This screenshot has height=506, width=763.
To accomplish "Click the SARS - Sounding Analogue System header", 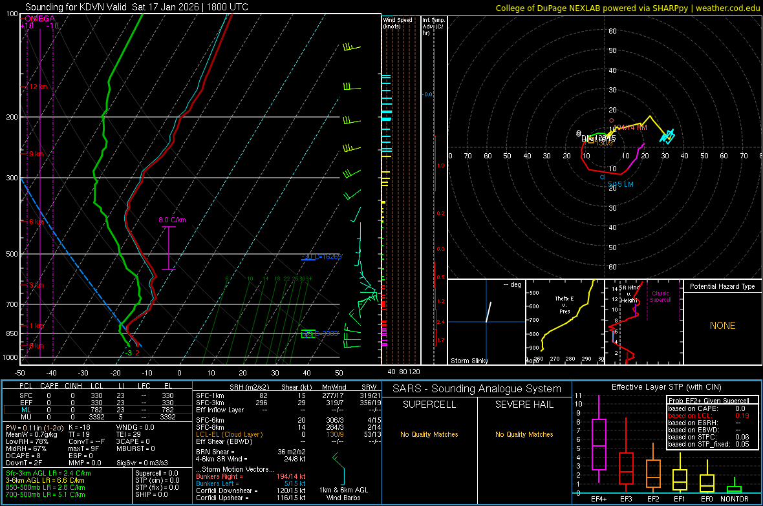I will tap(477, 389).
